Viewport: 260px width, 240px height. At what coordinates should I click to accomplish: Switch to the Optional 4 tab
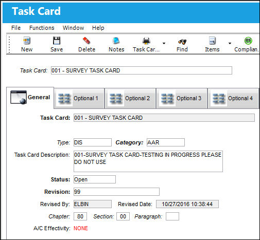coord(233,99)
